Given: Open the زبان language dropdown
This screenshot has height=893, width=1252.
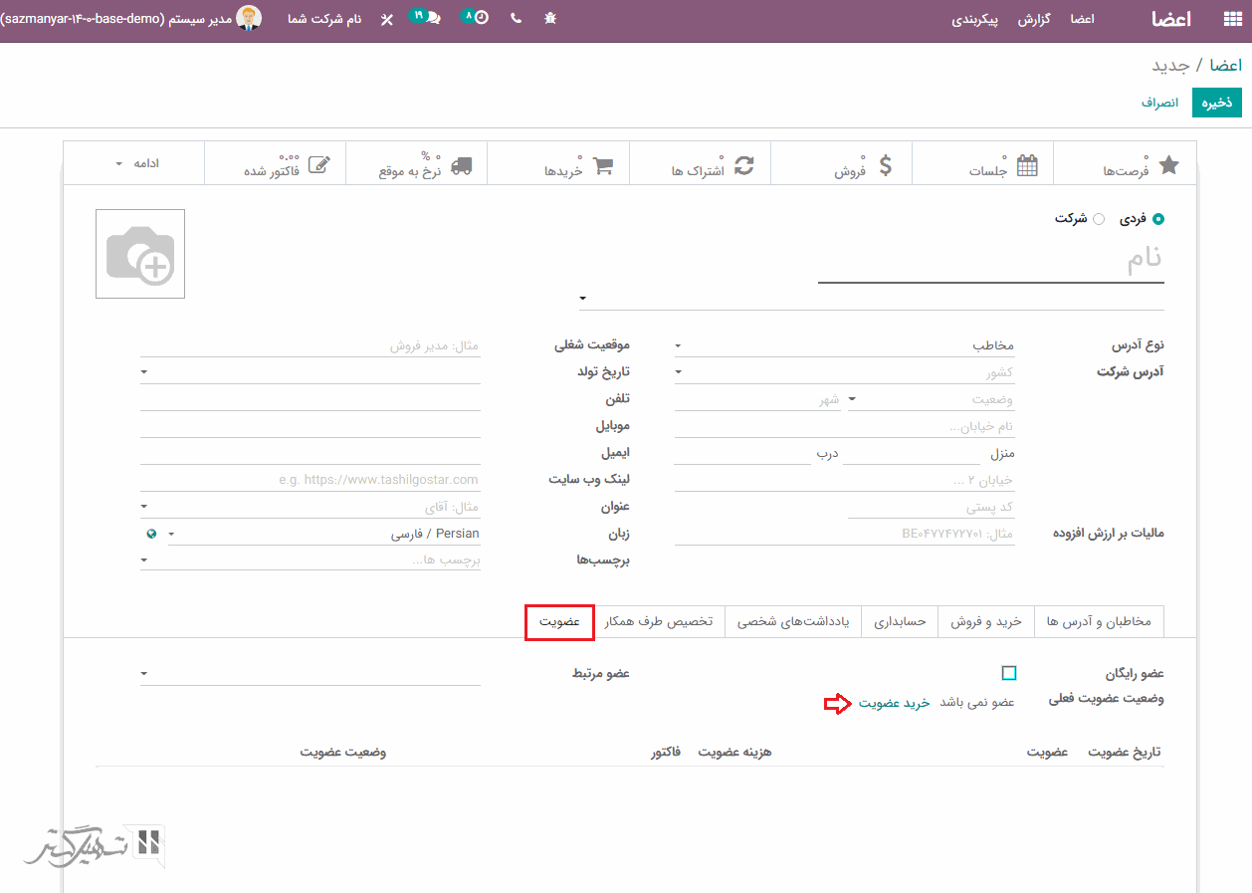Looking at the screenshot, I should point(323,535).
